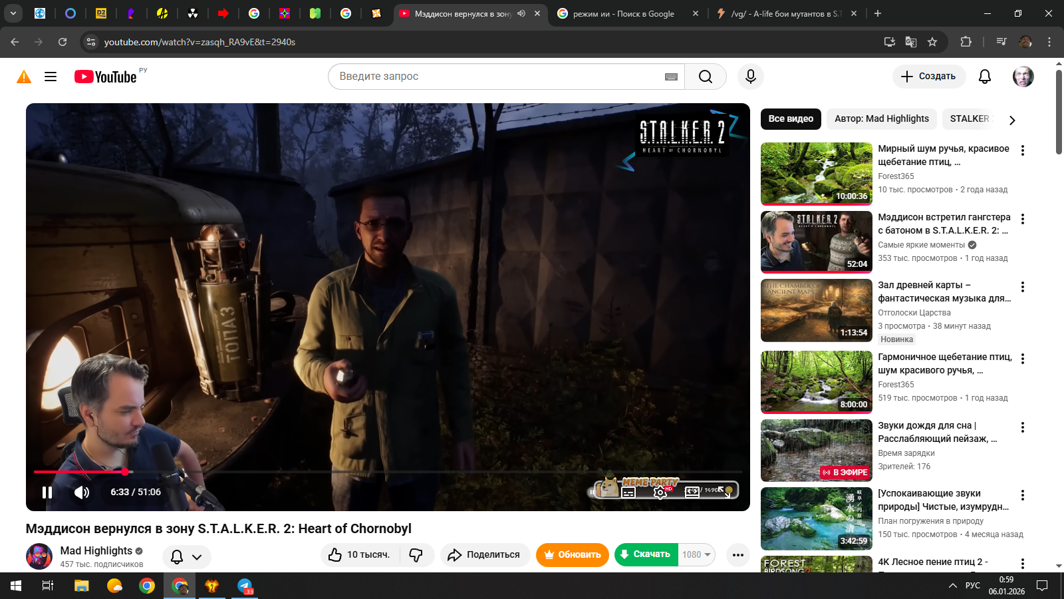The width and height of the screenshot is (1064, 599).
Task: Open options for Звуки дождя для сна video
Action: (x=1023, y=427)
